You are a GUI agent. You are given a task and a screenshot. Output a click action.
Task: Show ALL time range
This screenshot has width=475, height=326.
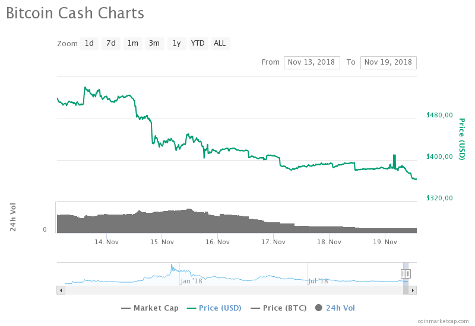[220, 43]
